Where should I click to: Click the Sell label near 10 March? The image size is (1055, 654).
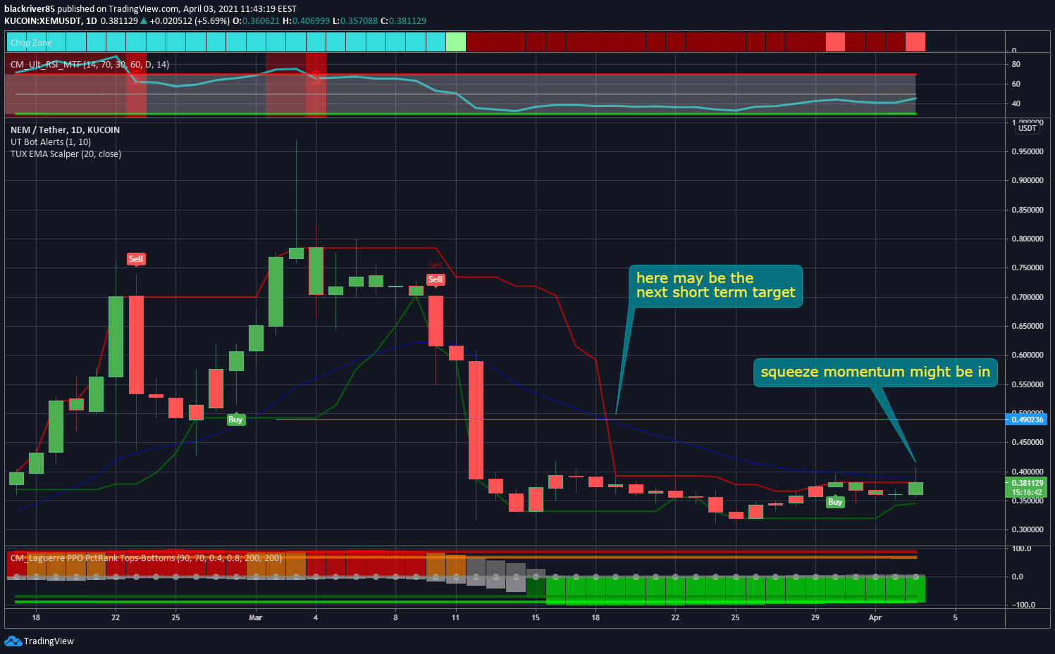pos(436,279)
